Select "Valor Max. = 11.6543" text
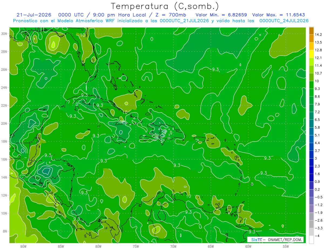This screenshot has width=324, height=250. [279, 15]
